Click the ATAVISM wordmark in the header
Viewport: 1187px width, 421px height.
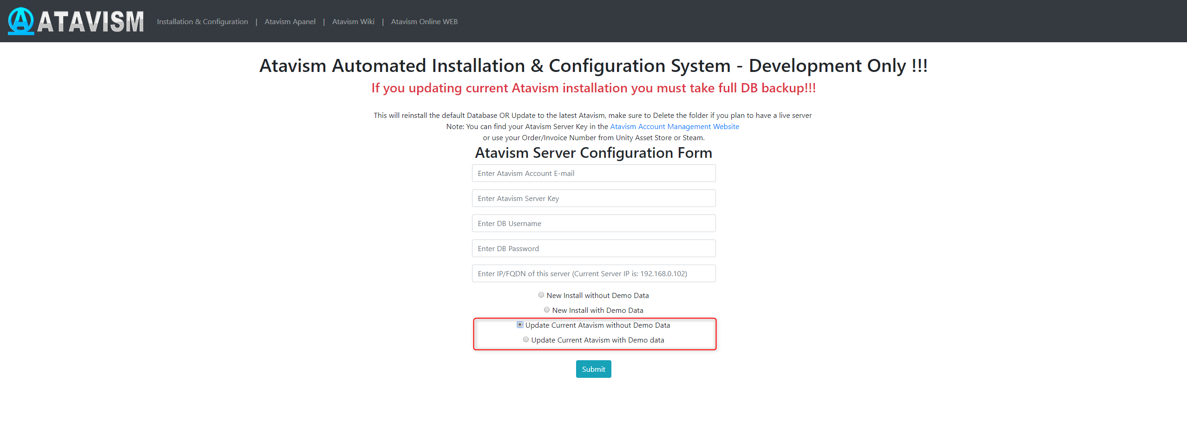coord(91,22)
